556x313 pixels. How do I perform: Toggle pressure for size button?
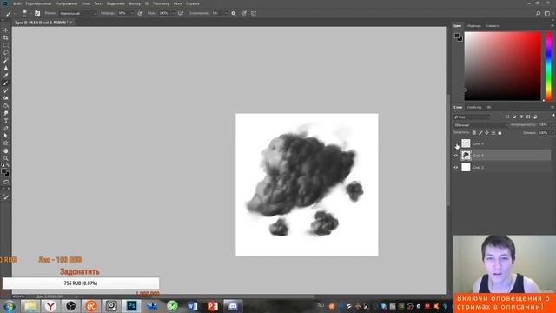point(244,13)
